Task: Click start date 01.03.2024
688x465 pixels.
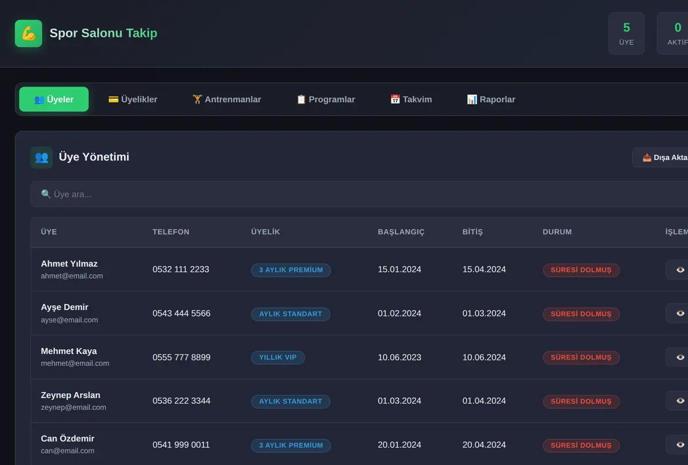Action: 400,401
